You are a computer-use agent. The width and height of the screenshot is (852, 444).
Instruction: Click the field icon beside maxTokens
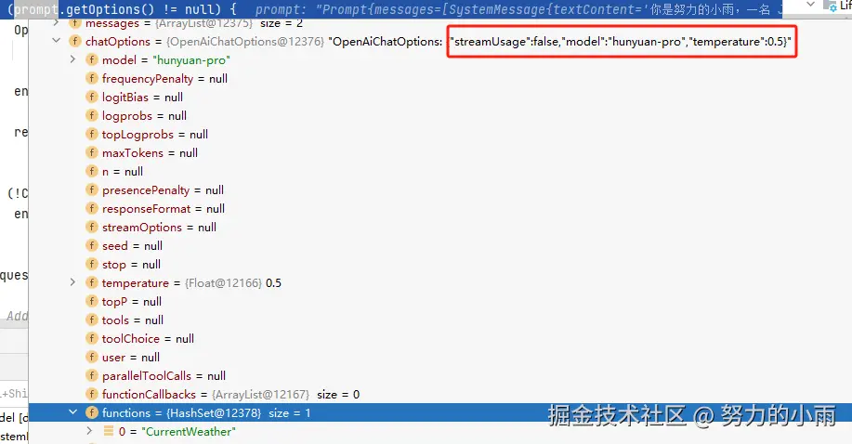pos(92,152)
